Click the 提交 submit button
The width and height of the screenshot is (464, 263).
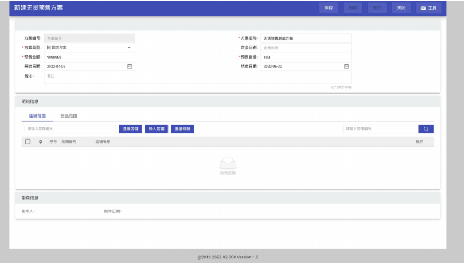pyautogui.click(x=377, y=8)
